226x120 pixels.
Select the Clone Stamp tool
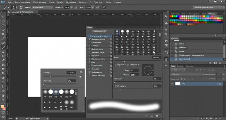(3, 52)
